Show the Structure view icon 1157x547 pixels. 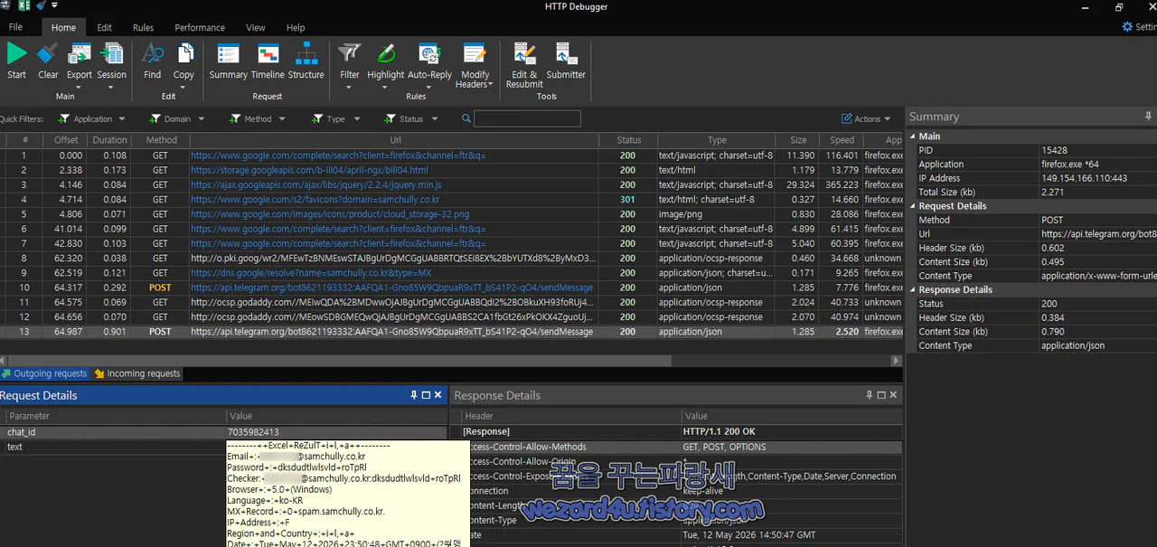306,54
